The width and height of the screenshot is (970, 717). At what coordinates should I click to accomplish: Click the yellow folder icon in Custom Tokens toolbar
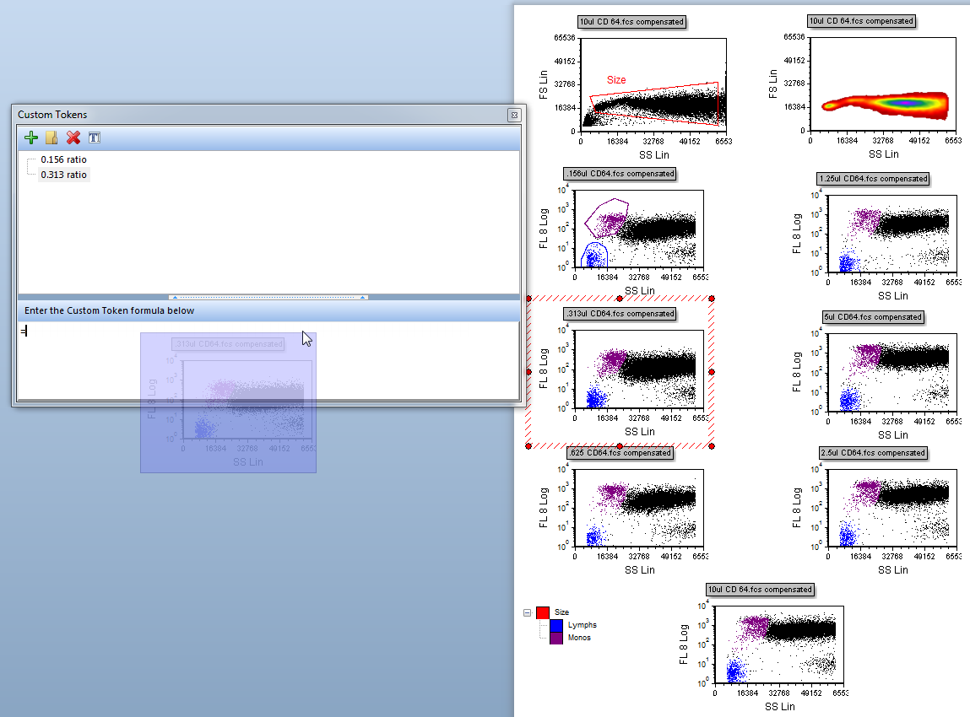pyautogui.click(x=51, y=137)
